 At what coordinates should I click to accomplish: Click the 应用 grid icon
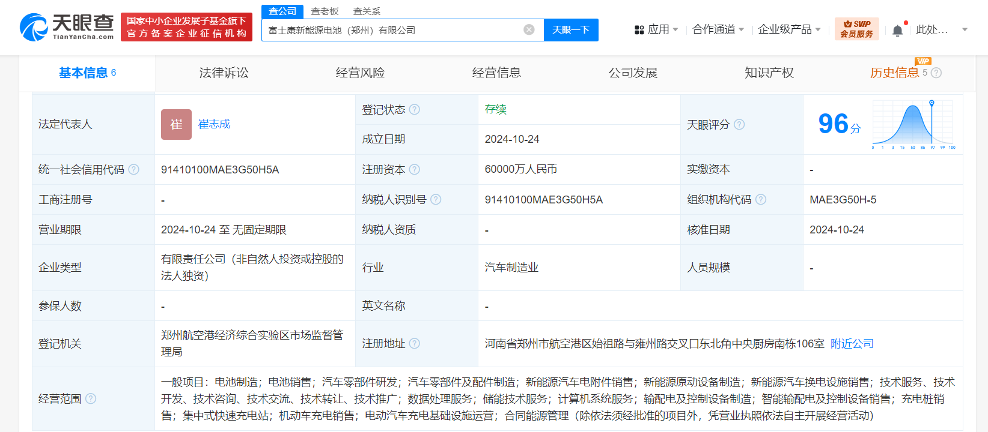pyautogui.click(x=639, y=29)
